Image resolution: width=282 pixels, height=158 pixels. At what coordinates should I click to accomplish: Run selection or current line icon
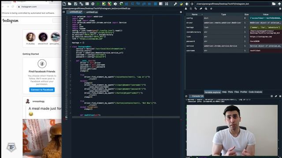click(x=115, y=4)
